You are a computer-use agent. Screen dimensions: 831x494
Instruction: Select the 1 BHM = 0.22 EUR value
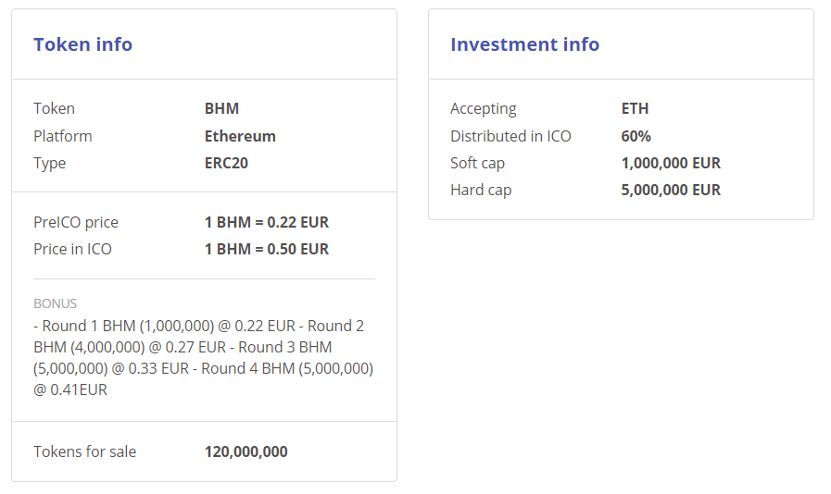[x=267, y=222]
